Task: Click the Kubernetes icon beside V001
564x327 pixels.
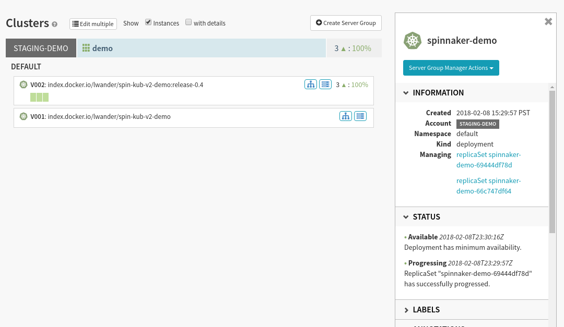Action: point(23,116)
